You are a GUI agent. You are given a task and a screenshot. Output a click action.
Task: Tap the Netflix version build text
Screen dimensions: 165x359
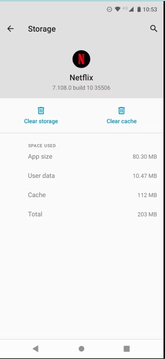click(81, 88)
